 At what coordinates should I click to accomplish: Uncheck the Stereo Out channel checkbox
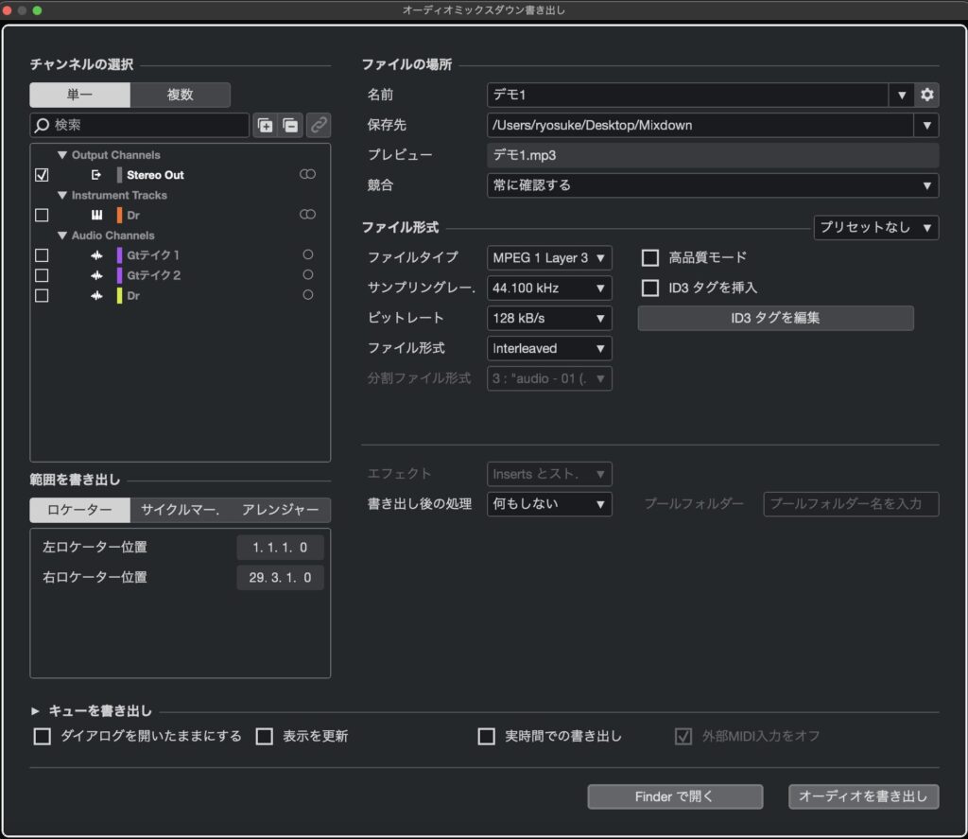point(42,175)
